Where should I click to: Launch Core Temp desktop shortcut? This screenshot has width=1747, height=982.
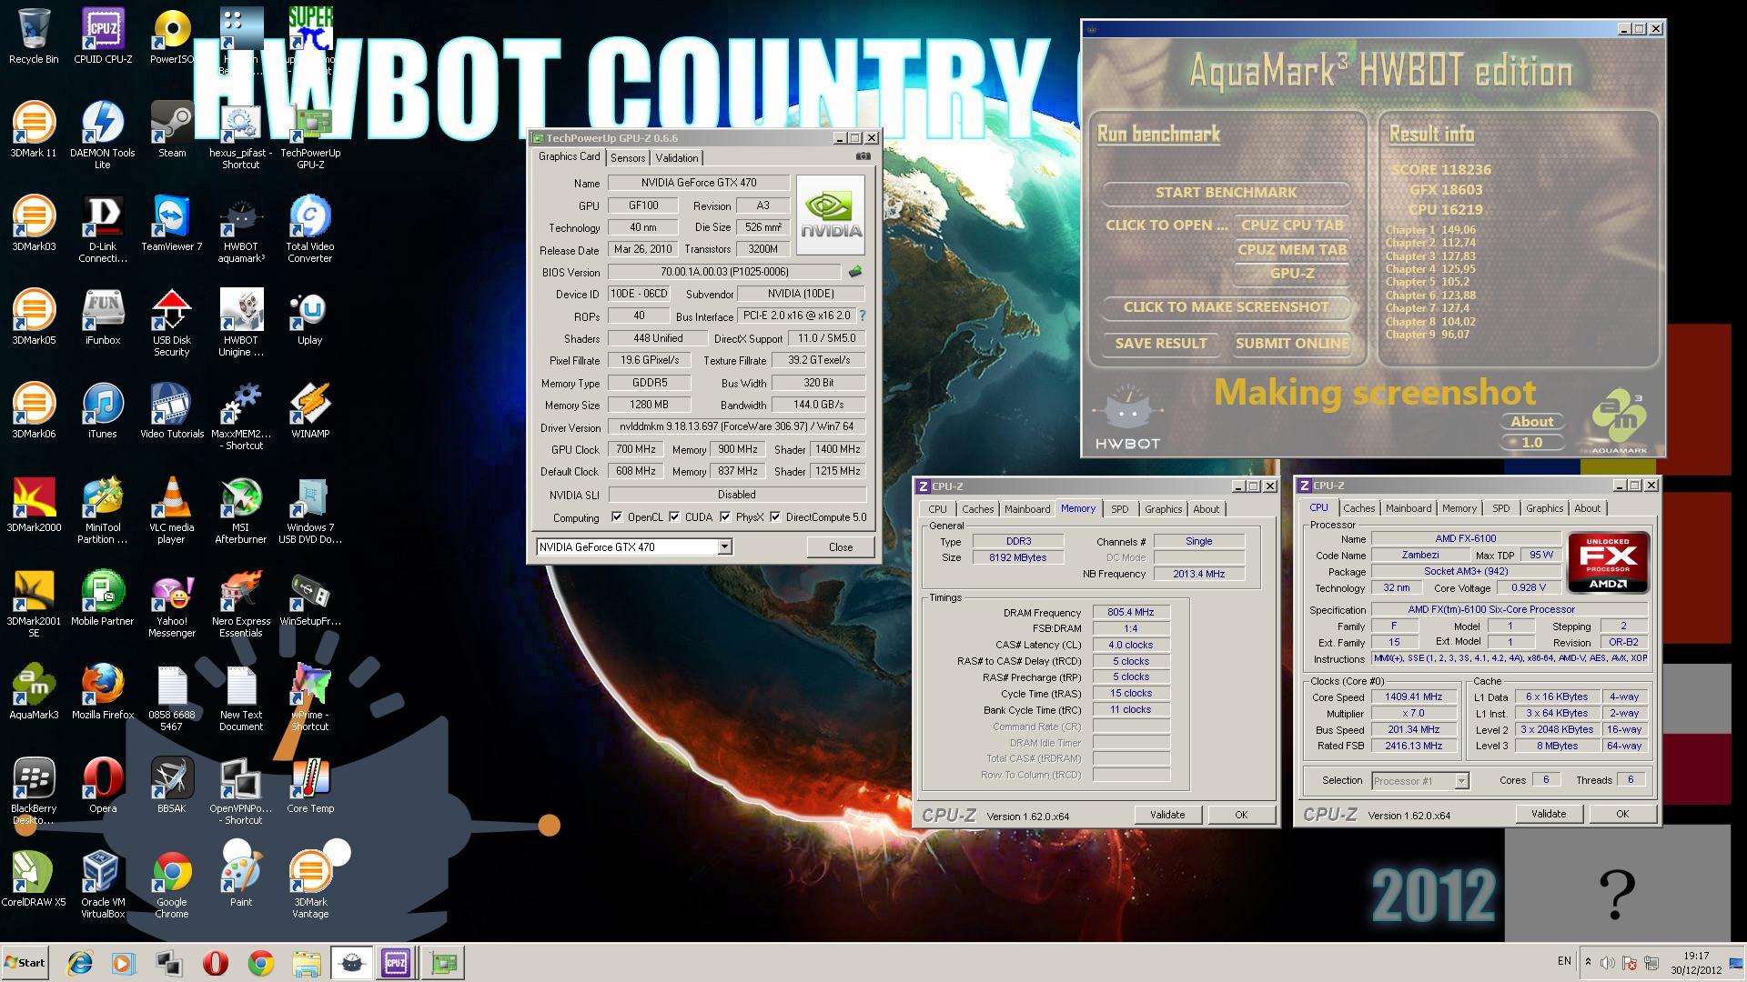click(310, 786)
